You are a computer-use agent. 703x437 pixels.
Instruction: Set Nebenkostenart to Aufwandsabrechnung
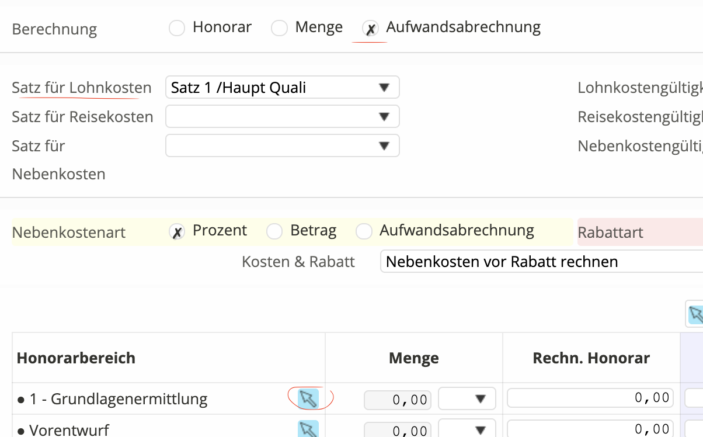click(x=364, y=232)
